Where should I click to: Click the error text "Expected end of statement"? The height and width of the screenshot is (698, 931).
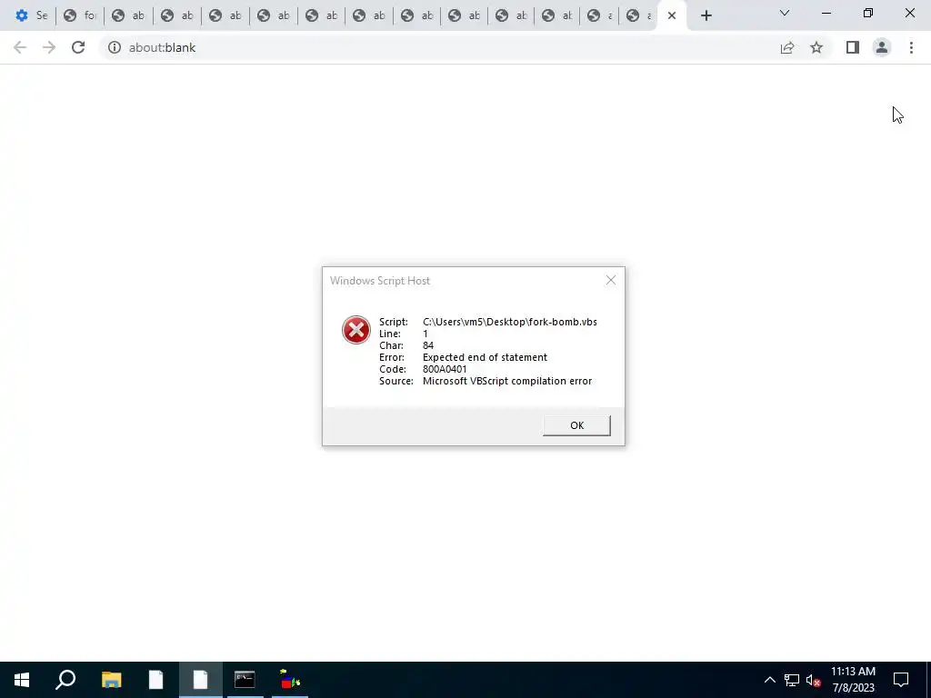486,357
